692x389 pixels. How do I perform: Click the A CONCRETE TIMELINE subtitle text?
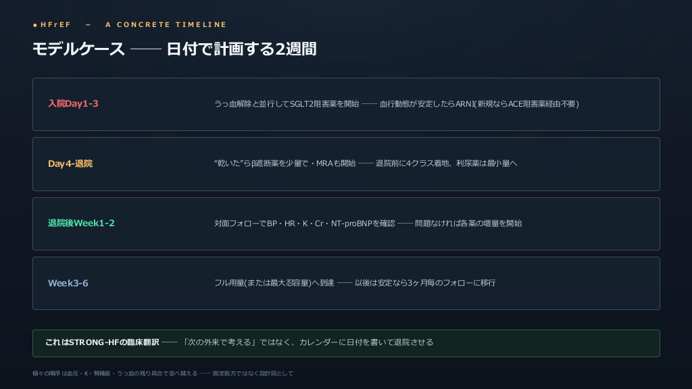tap(166, 25)
